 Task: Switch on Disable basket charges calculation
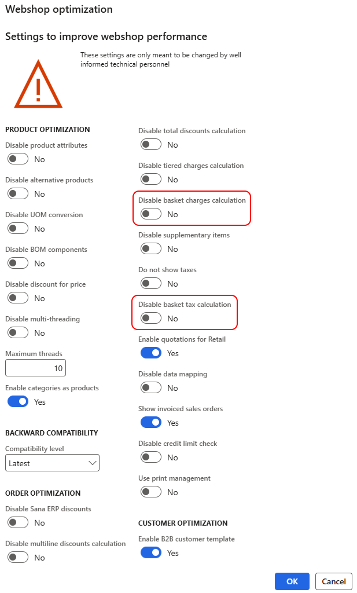[151, 214]
